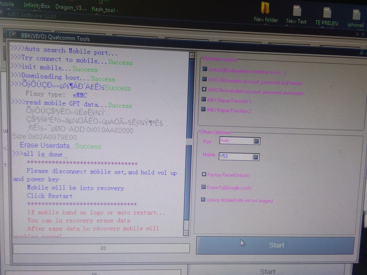Click the 0% progress bar

tap(101, 248)
